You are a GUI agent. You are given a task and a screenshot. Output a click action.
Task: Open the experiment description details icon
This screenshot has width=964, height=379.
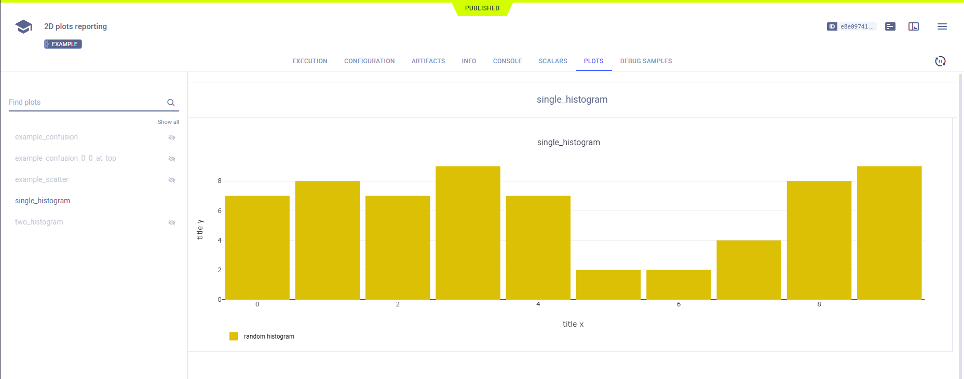tap(890, 26)
